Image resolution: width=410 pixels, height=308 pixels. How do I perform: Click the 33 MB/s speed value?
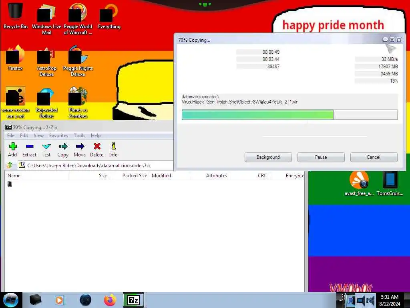[389, 59]
